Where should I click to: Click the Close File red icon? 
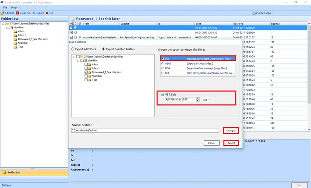(x=17, y=13)
